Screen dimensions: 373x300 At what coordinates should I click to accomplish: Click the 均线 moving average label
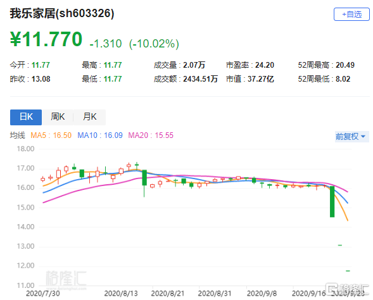17,135
